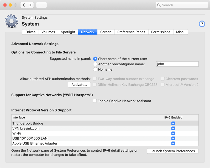This screenshot has height=168, width=210.
Task: Click the Activate... button
Action: coord(79,85)
